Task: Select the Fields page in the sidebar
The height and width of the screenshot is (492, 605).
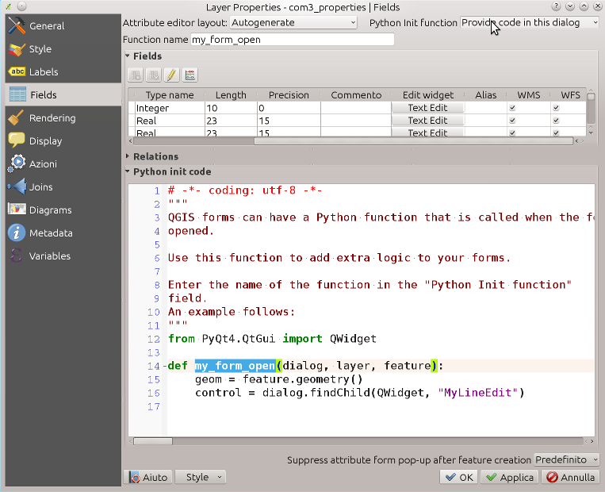Action: tap(63, 95)
